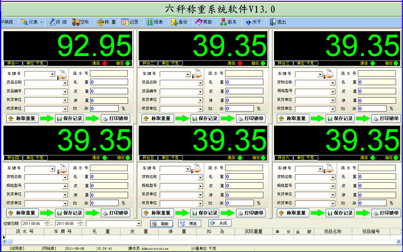Viewport: 403px width, 252px height.
Task: Click the 版本 version network icon
Action: [x=223, y=22]
